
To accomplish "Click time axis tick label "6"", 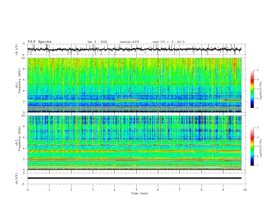I will tap(158, 190).
